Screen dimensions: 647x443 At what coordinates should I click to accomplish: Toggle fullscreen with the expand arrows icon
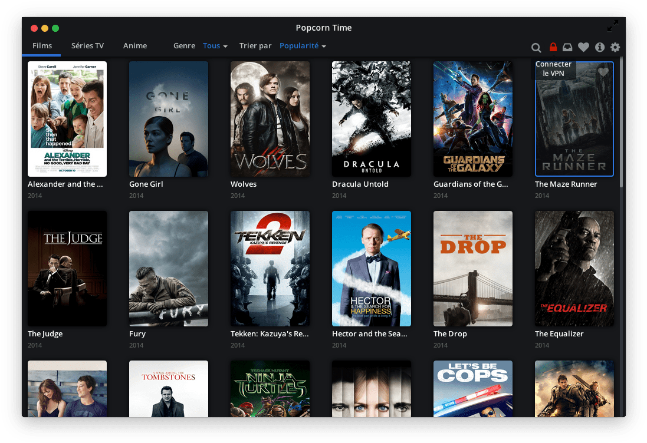pyautogui.click(x=613, y=26)
